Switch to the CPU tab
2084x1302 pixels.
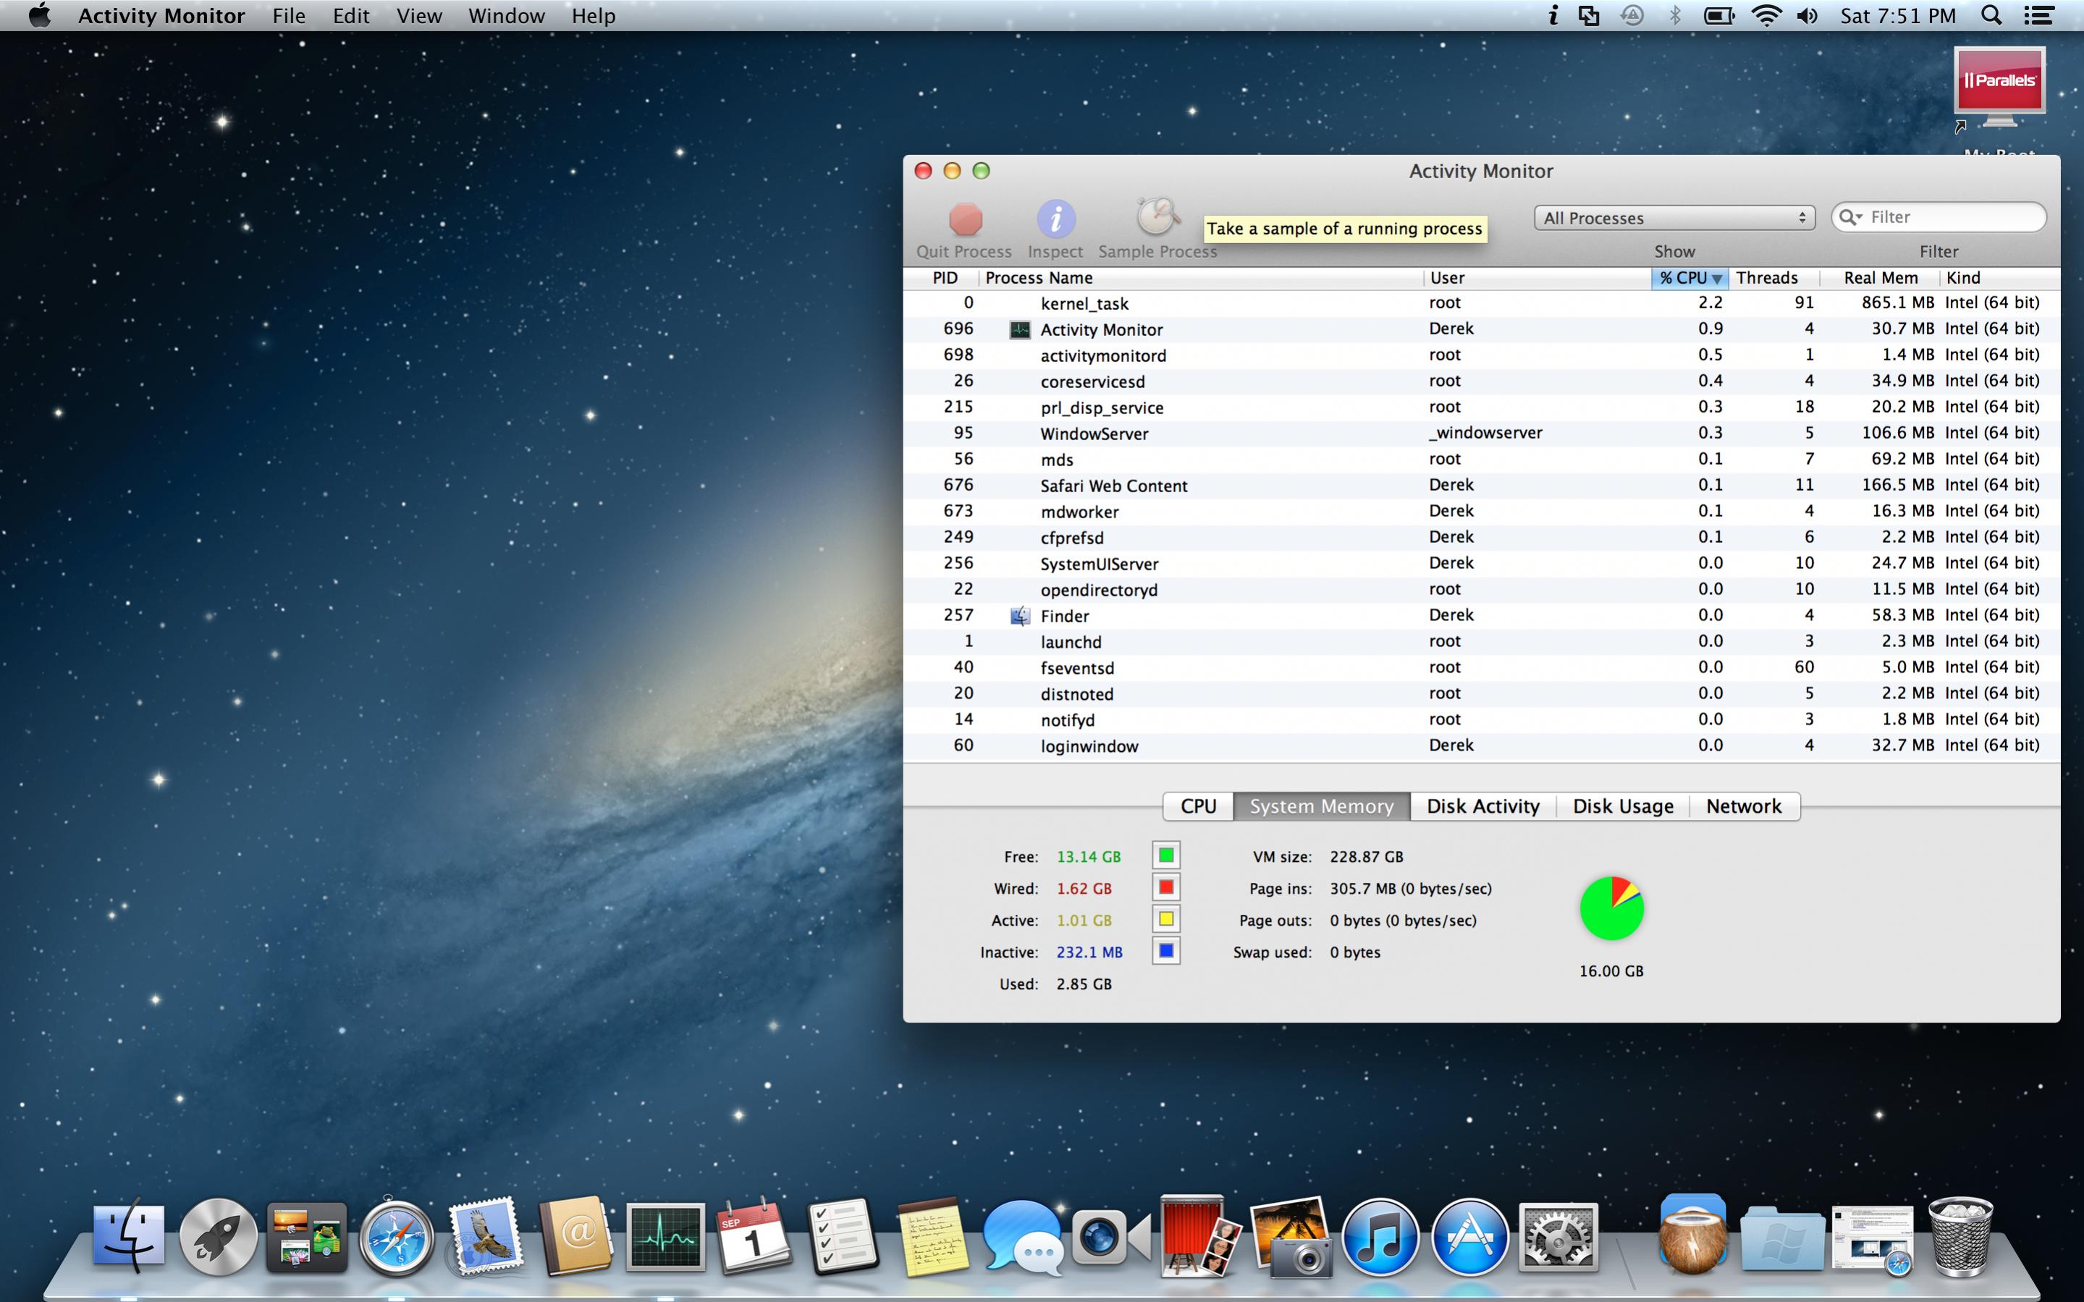coord(1198,806)
